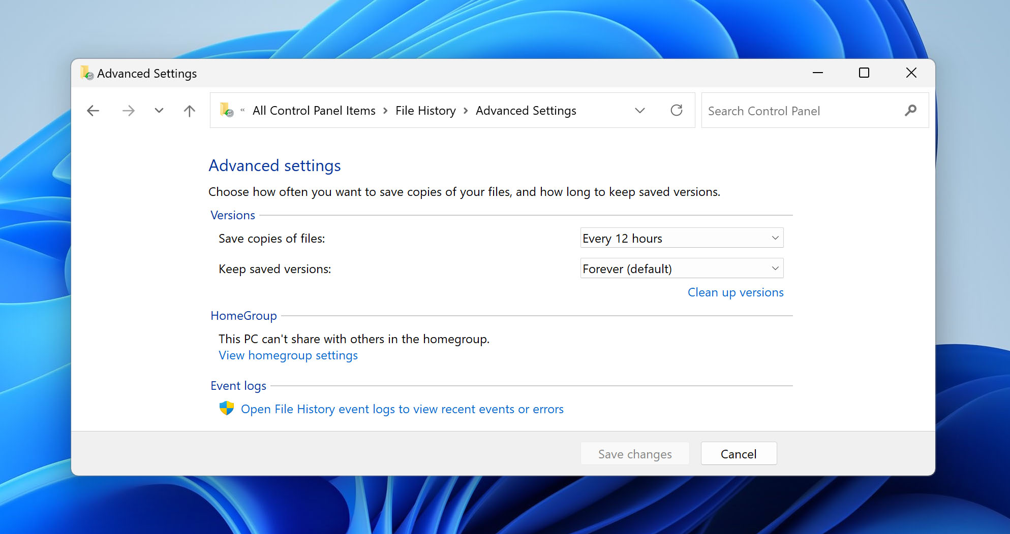1010x534 pixels.
Task: Close the Advanced Settings window
Action: (911, 73)
